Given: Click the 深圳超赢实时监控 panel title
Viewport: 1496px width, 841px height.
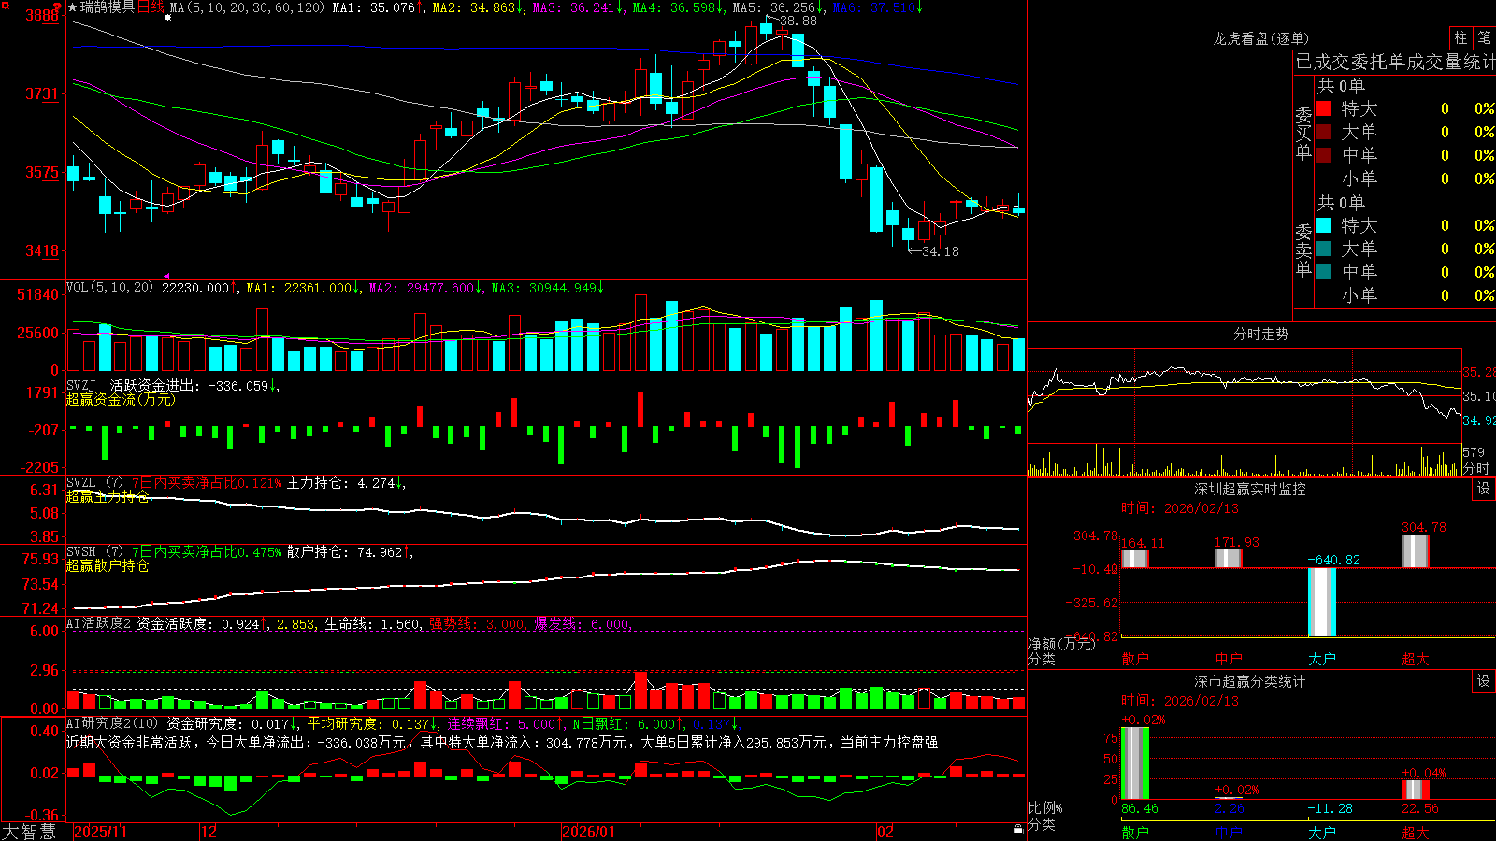Looking at the screenshot, I should tap(1250, 489).
